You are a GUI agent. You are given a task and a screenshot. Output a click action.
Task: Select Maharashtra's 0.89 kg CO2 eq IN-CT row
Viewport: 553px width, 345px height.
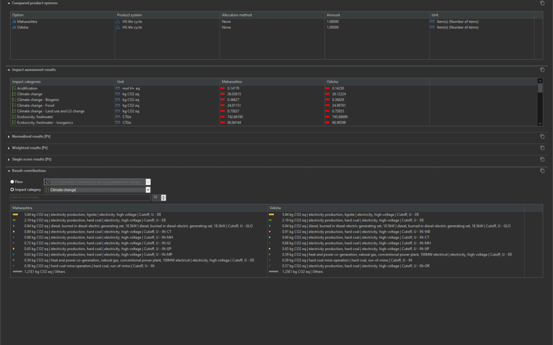coord(139,232)
